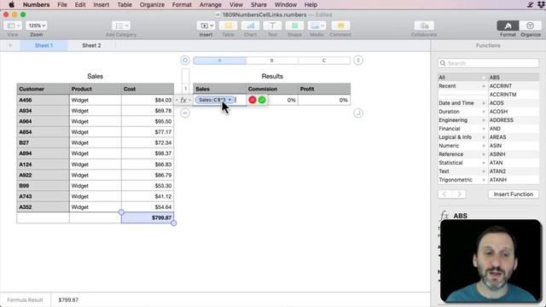Select the $799.87 total cell in Sales table
The width and height of the screenshot is (546, 307).
tap(148, 218)
